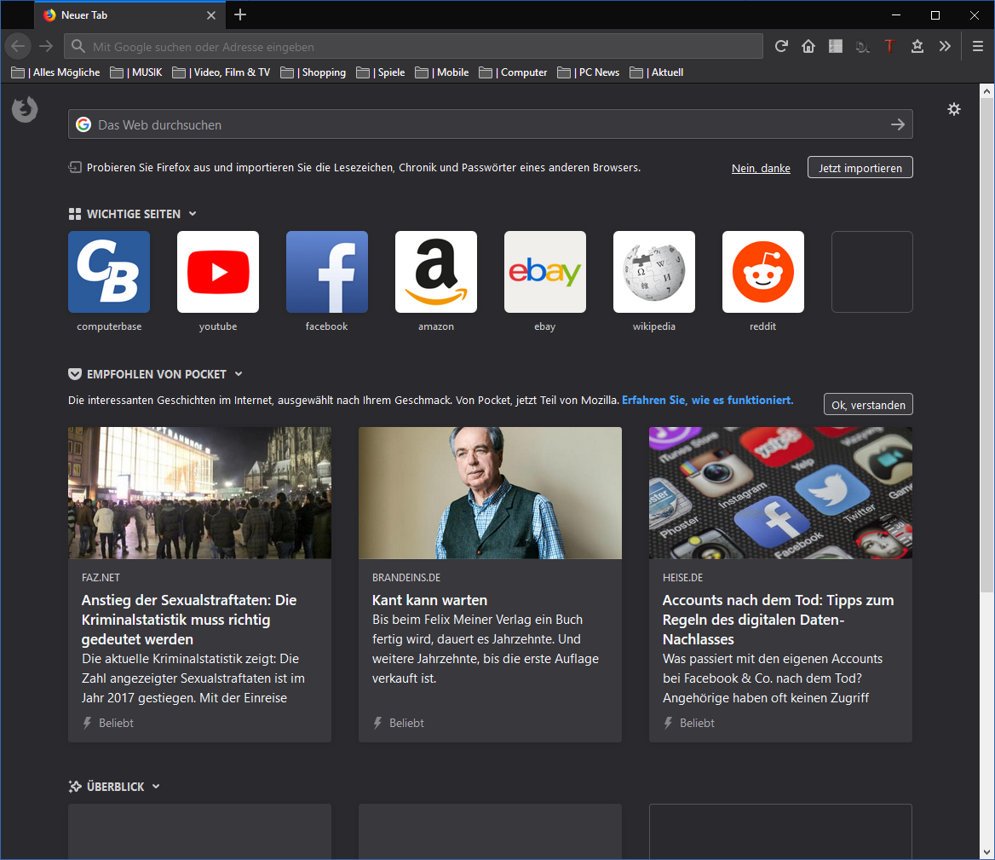995x860 pixels.
Task: Open the Mobile bookmark folder
Action: pyautogui.click(x=441, y=72)
